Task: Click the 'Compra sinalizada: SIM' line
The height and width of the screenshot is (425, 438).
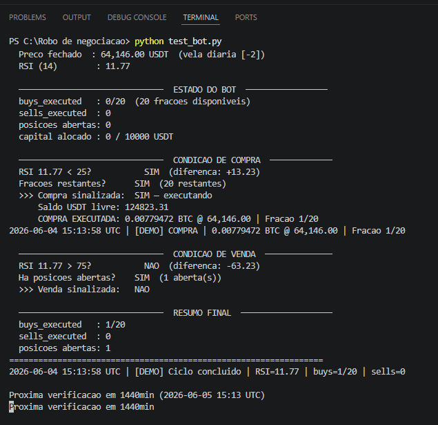Action: tap(115, 196)
